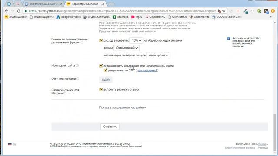The height and width of the screenshot is (156, 278).
Task: Bookmark this page with the star icon
Action: coord(224,11)
